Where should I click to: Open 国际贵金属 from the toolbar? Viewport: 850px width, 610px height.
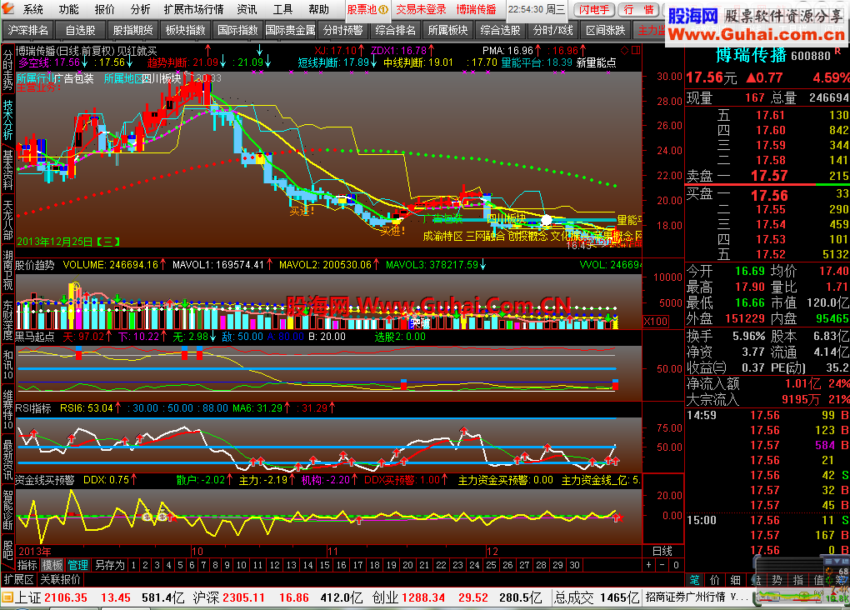pyautogui.click(x=290, y=30)
